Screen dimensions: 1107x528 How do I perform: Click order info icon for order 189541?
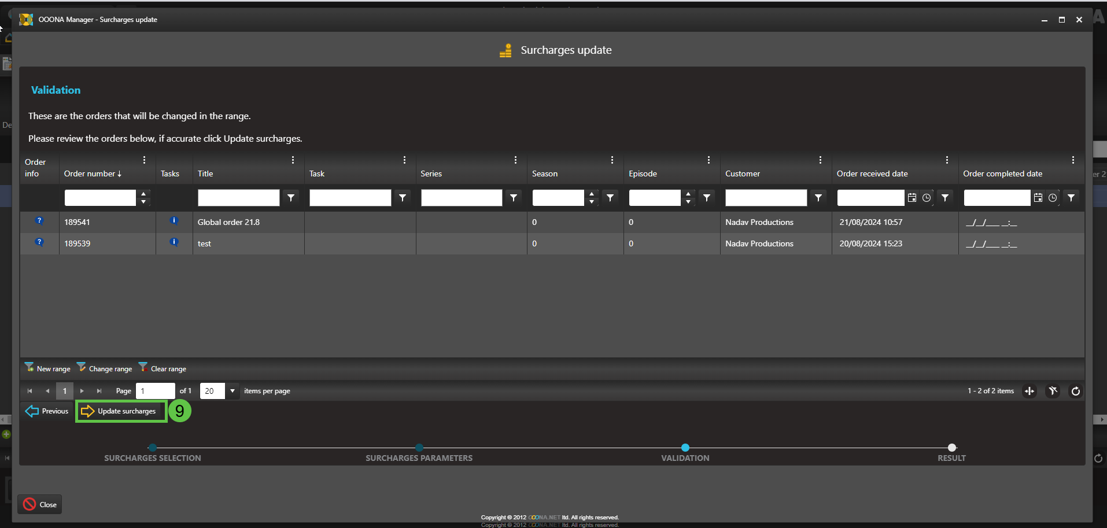click(39, 220)
